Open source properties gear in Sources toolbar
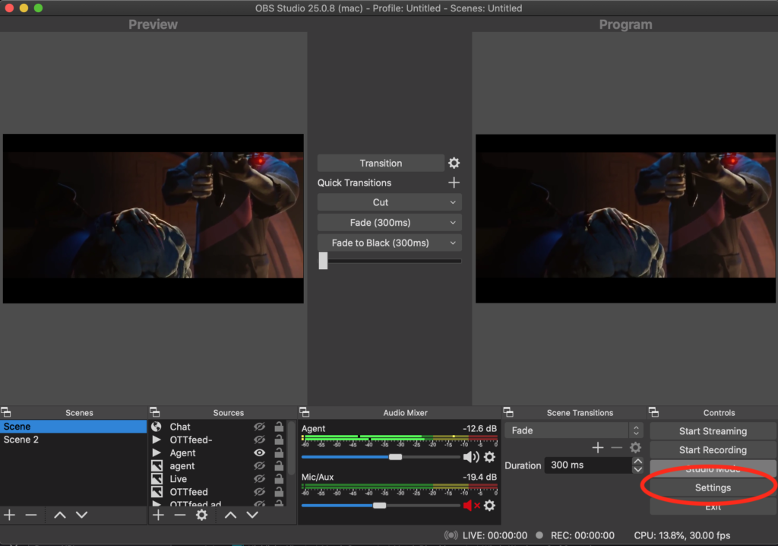This screenshot has height=546, width=778. [201, 515]
